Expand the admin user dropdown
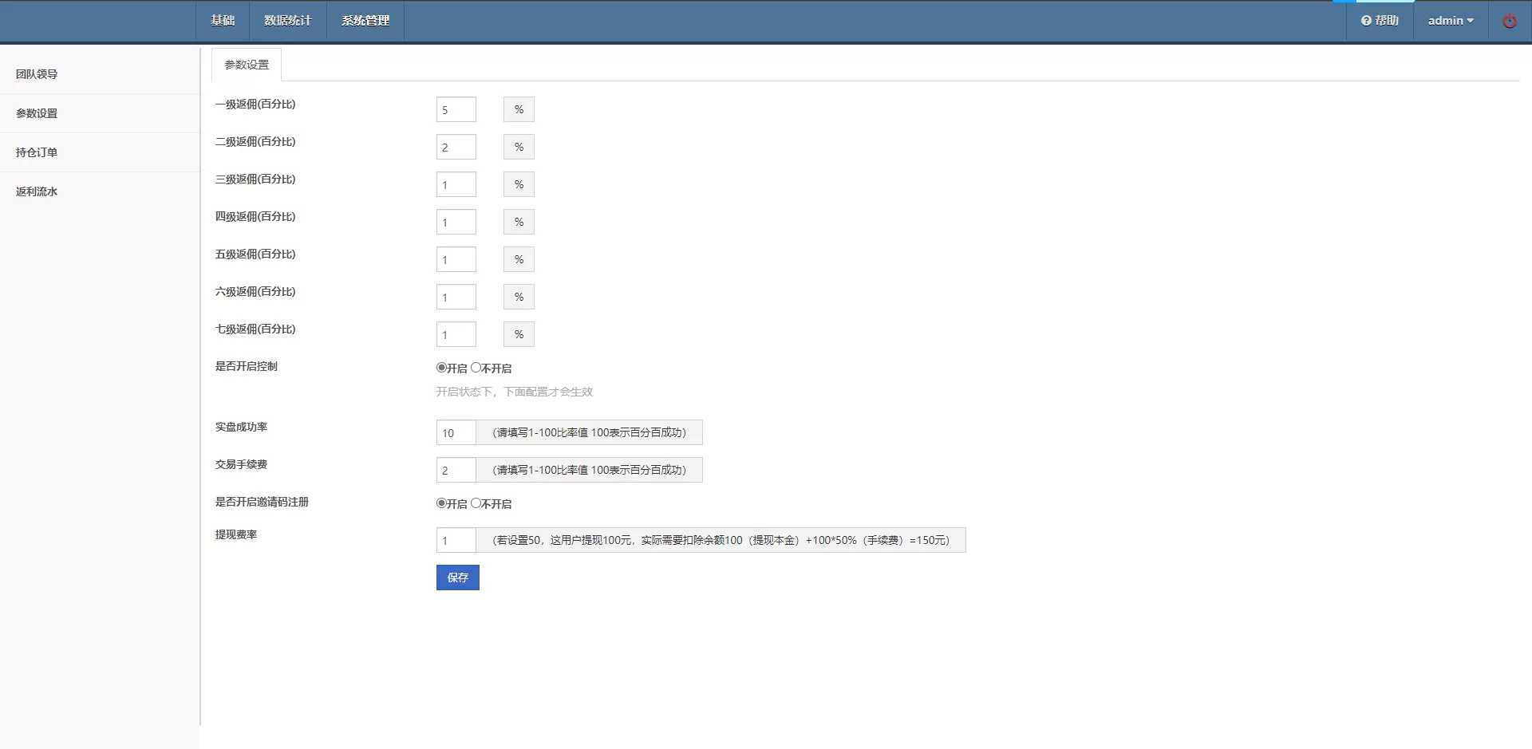The width and height of the screenshot is (1532, 749). click(x=1450, y=21)
